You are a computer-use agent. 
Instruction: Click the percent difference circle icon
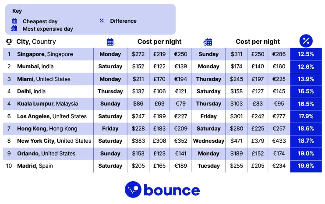click(x=306, y=41)
